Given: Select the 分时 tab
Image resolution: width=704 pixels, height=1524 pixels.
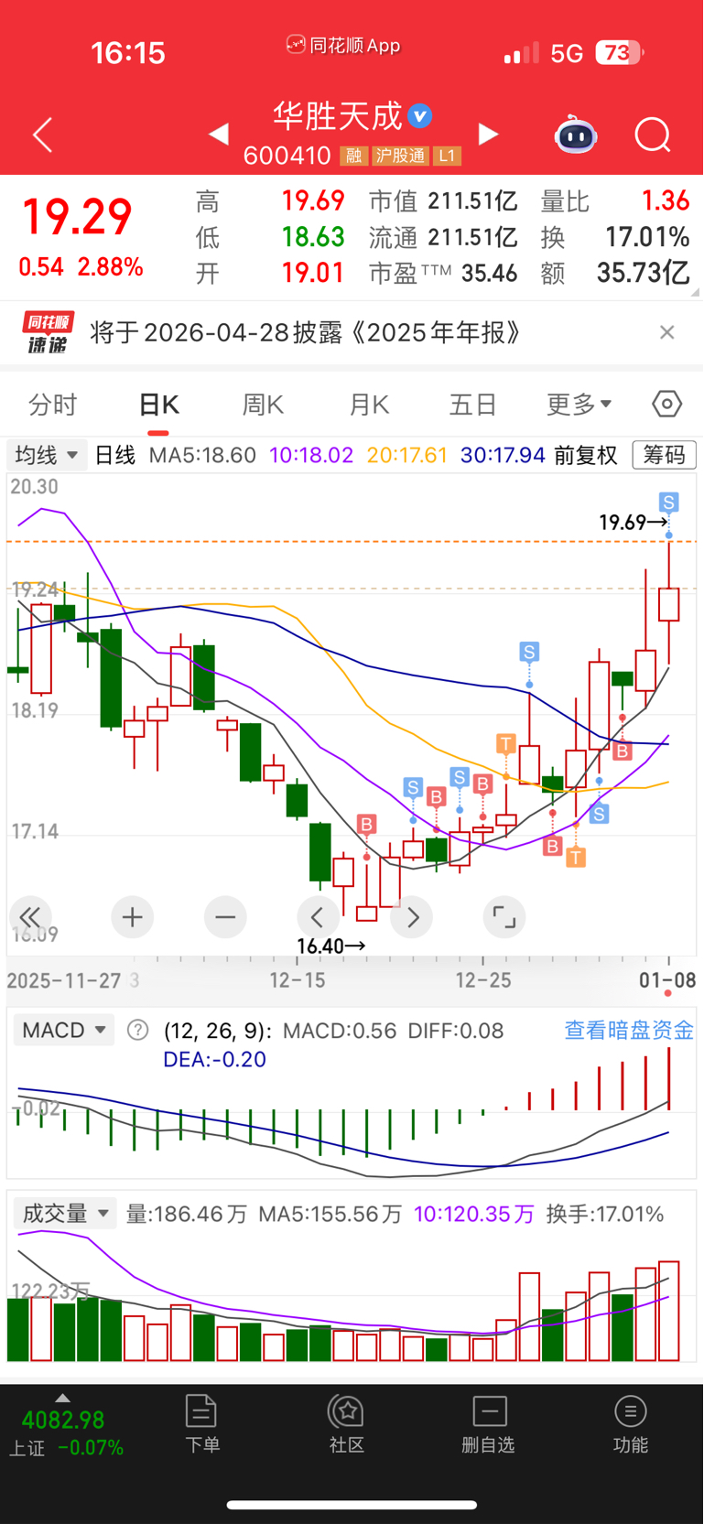Looking at the screenshot, I should point(52,404).
